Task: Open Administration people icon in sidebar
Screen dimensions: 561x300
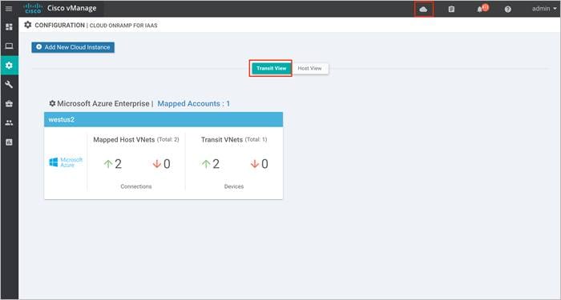Action: [x=9, y=123]
